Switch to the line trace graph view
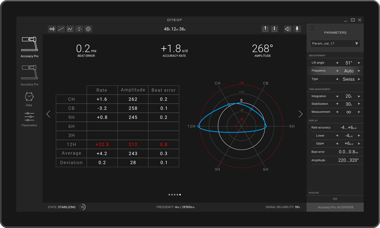 click(70, 29)
